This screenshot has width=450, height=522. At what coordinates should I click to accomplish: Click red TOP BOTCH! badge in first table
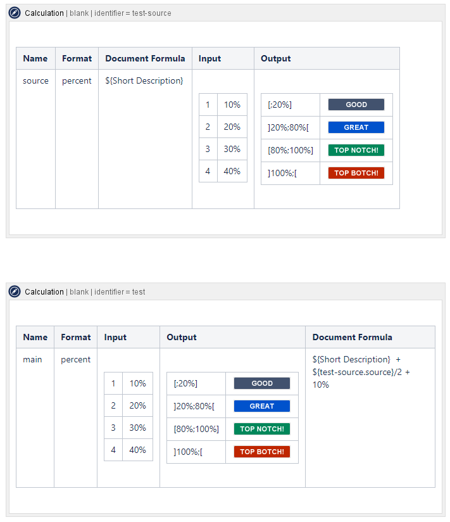(x=356, y=173)
